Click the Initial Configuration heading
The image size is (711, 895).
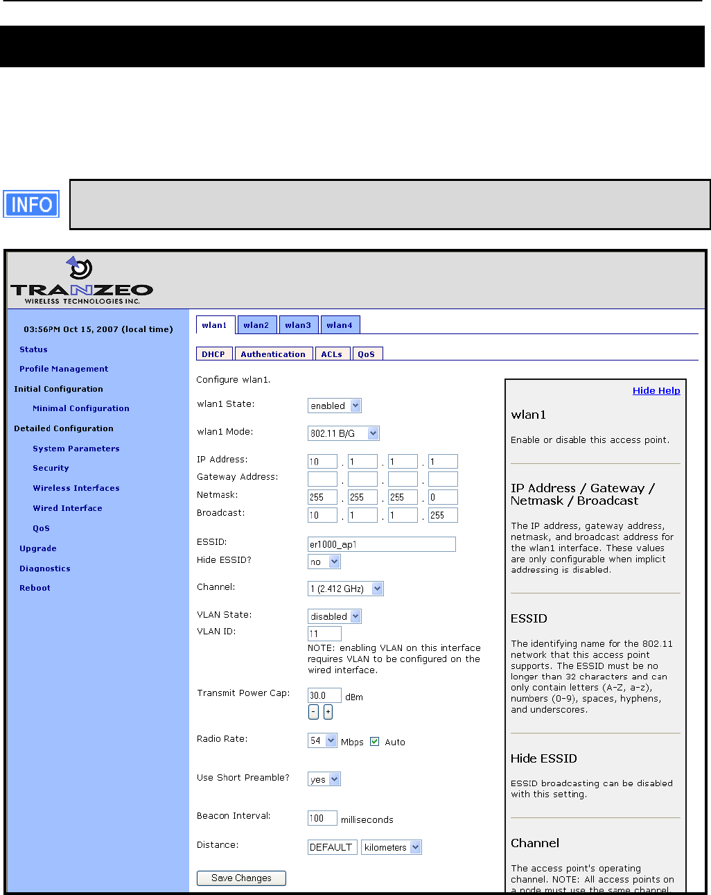tap(58, 389)
